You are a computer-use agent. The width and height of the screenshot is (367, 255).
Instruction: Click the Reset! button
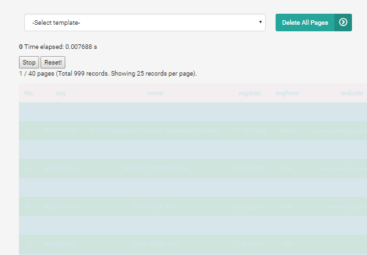point(53,63)
